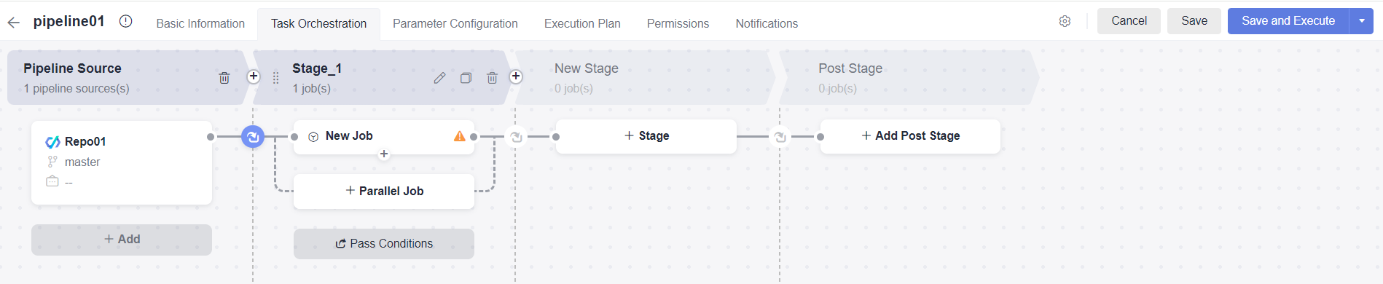Insert a stage using plus after Stage_1
Image resolution: width=1383 pixels, height=284 pixels.
[x=516, y=76]
